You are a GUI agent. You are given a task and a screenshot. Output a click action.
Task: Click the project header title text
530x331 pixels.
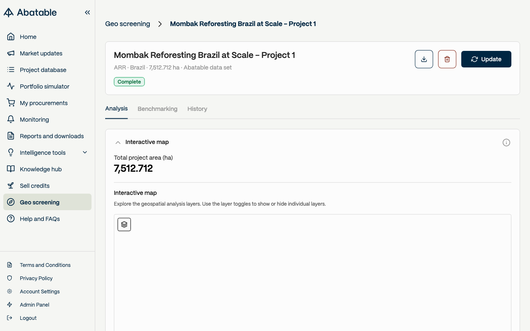coord(205,55)
